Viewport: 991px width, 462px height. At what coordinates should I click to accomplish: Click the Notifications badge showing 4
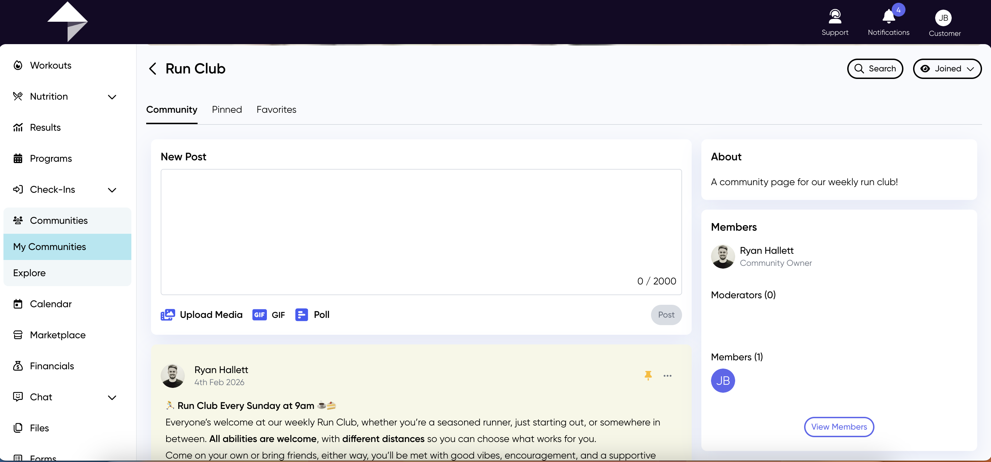click(898, 10)
